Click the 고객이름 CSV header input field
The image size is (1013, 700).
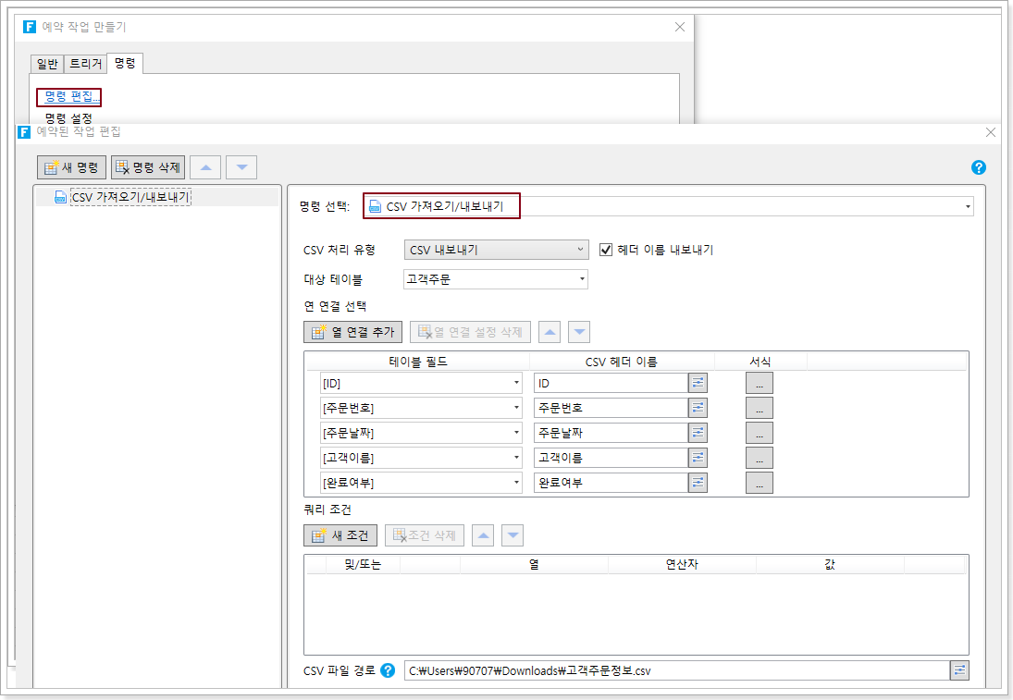click(x=610, y=458)
